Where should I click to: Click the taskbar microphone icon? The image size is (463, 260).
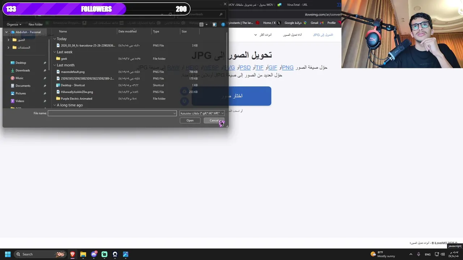coord(419,254)
